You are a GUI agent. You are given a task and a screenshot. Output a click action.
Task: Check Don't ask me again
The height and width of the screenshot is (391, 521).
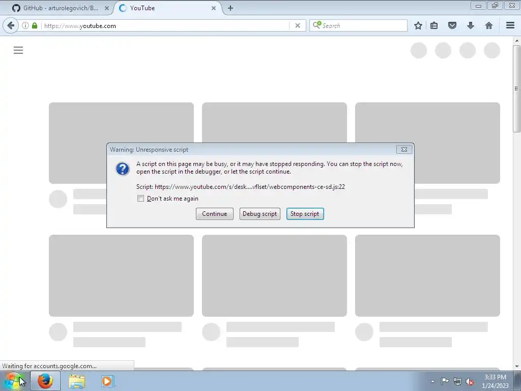tap(140, 199)
